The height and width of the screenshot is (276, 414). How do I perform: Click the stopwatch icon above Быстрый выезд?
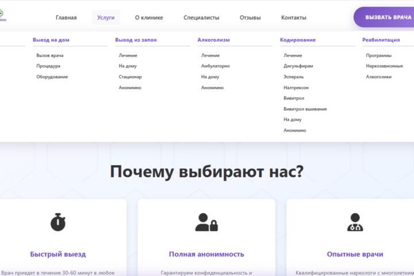[x=58, y=222]
